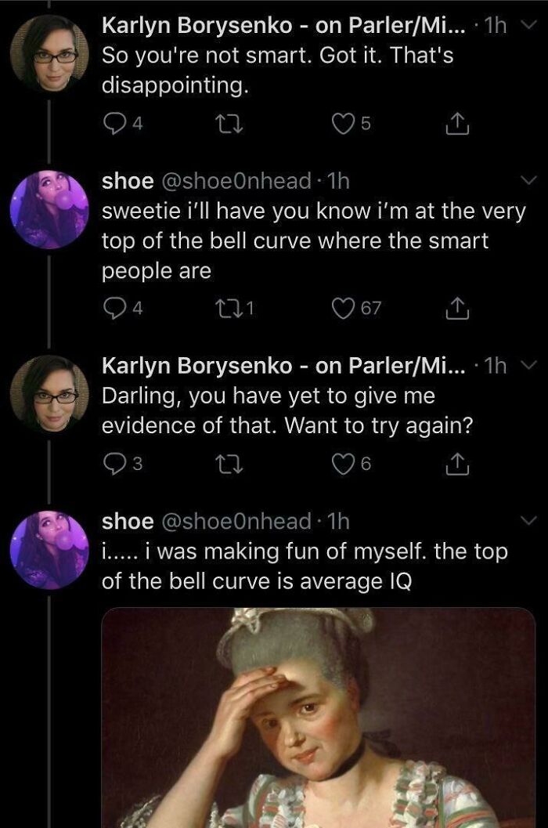Retweet shoe's bell curve tweet

click(227, 304)
